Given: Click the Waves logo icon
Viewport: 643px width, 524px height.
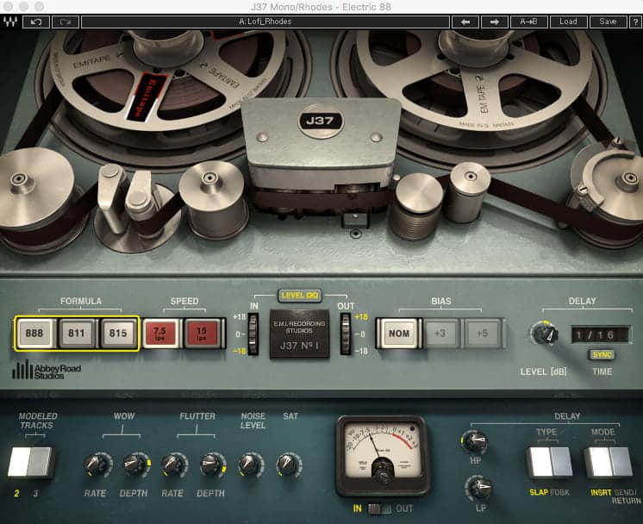Looking at the screenshot, I should [x=10, y=22].
